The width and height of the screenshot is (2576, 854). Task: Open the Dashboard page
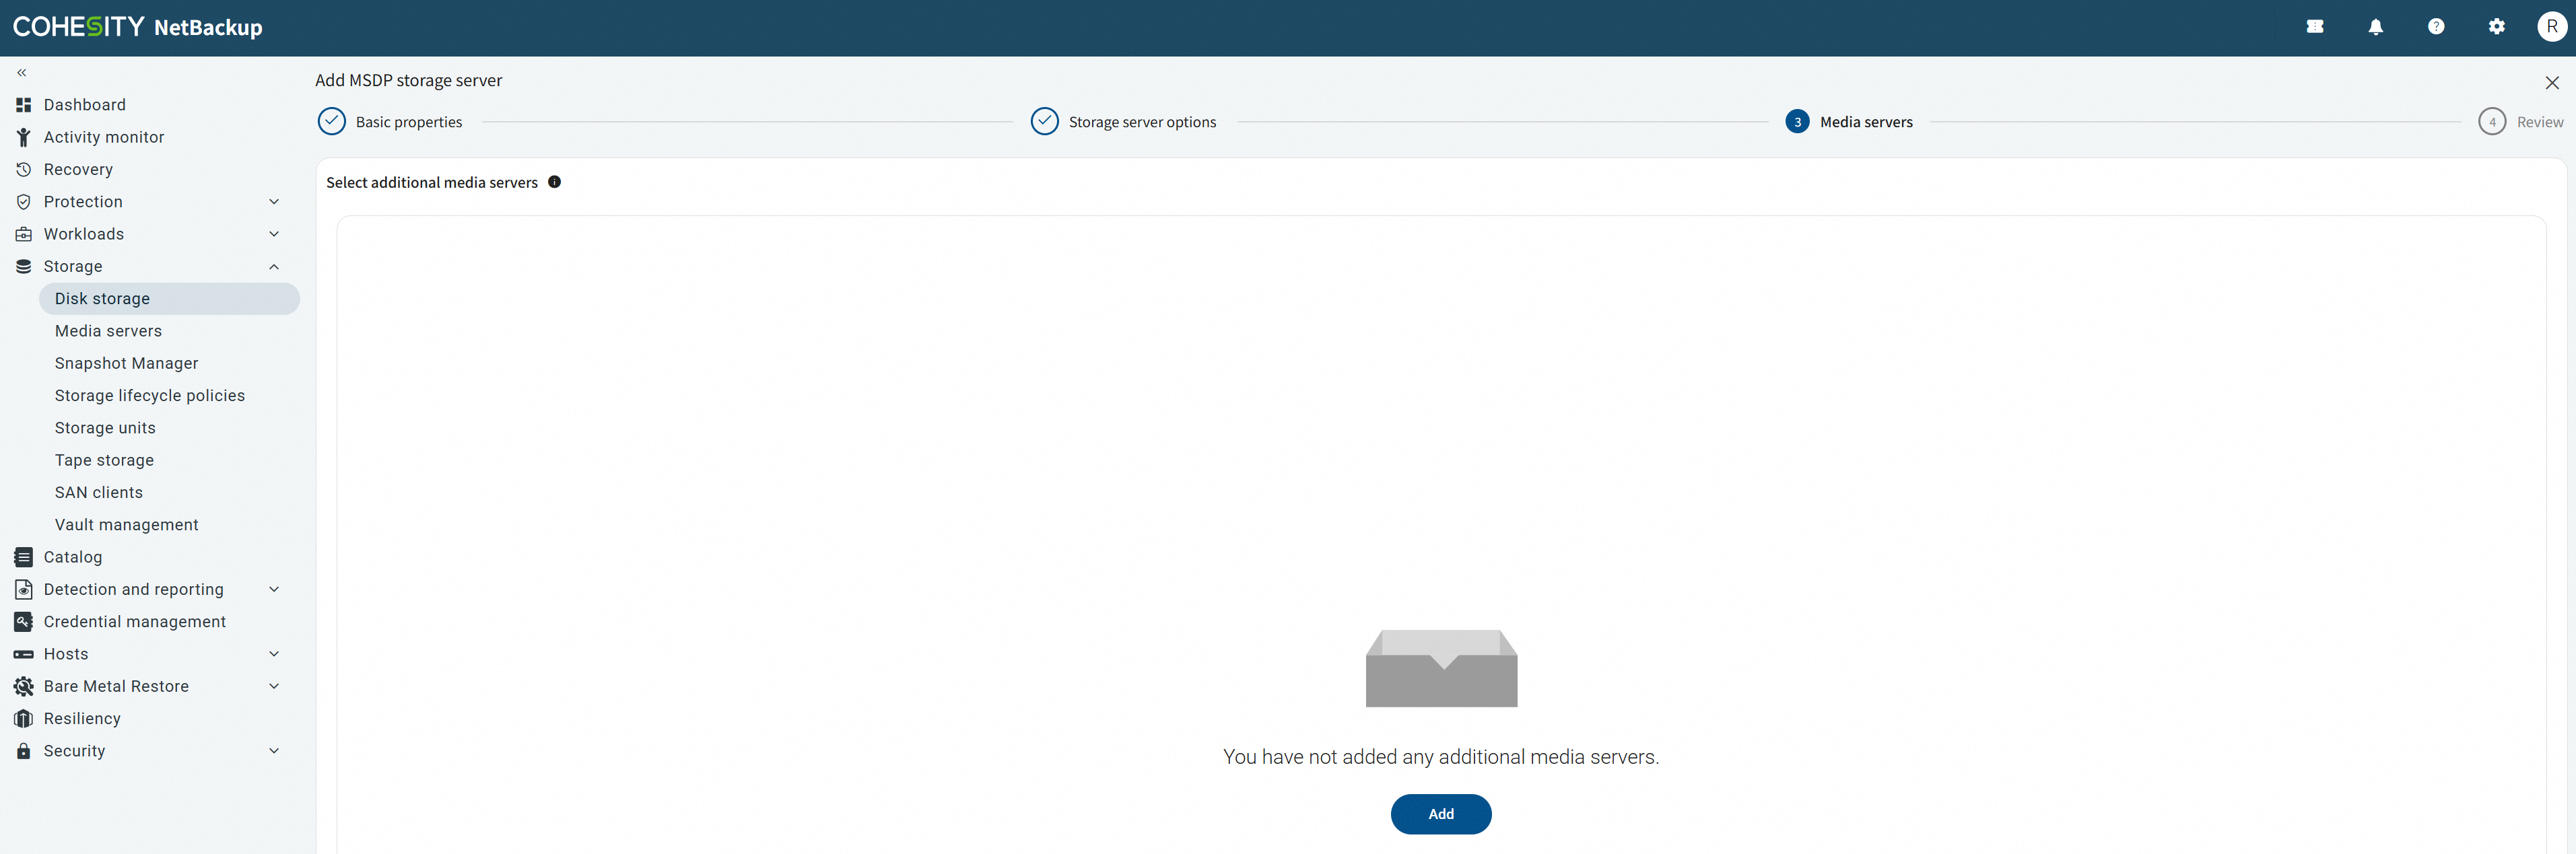click(x=85, y=105)
